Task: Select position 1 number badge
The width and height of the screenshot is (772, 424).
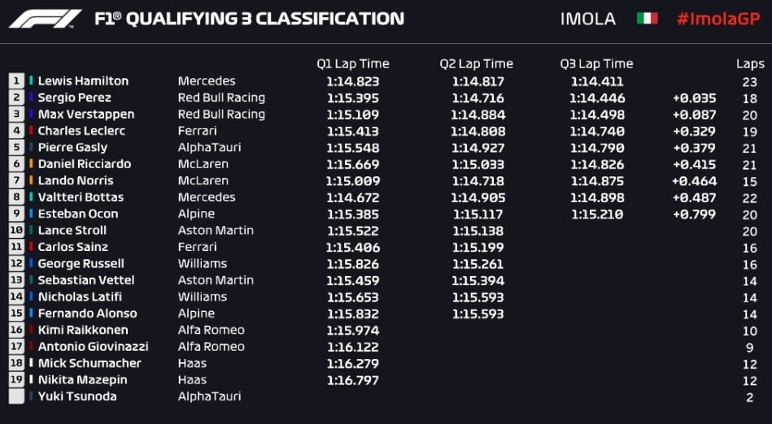Action: (x=16, y=80)
